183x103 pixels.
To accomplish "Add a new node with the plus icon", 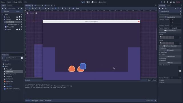I will 3,8.
